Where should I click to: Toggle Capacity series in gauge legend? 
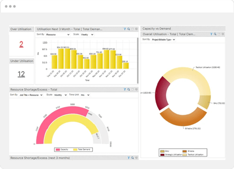62,150
